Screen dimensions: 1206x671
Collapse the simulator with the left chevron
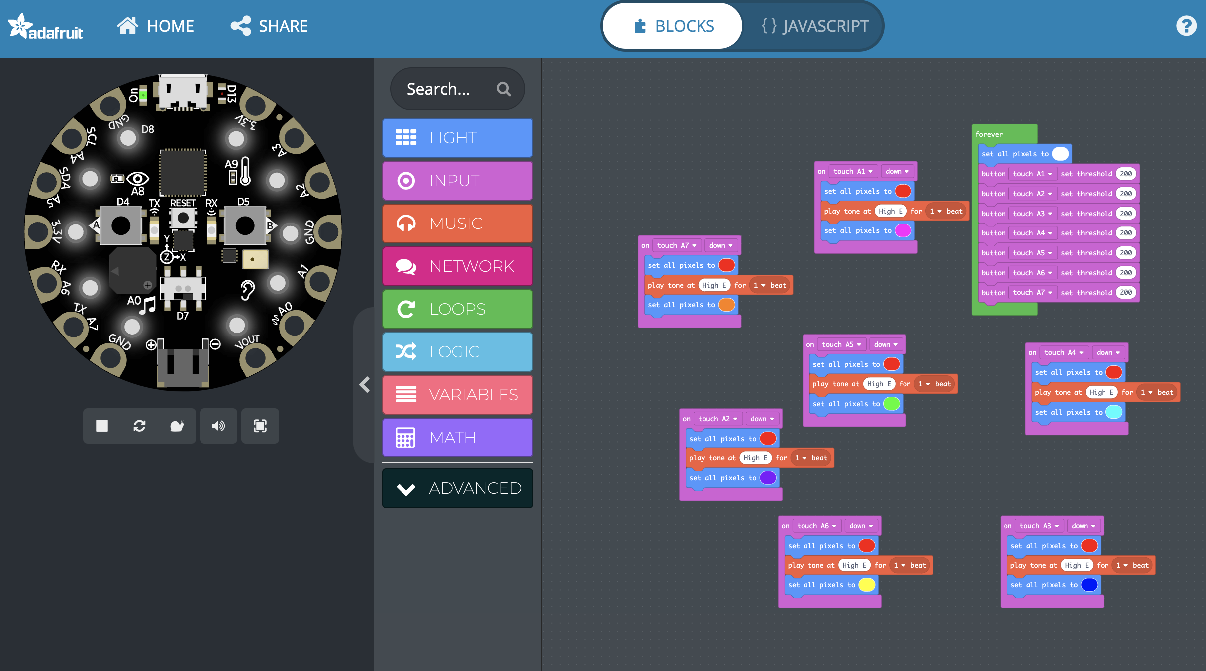click(x=365, y=384)
